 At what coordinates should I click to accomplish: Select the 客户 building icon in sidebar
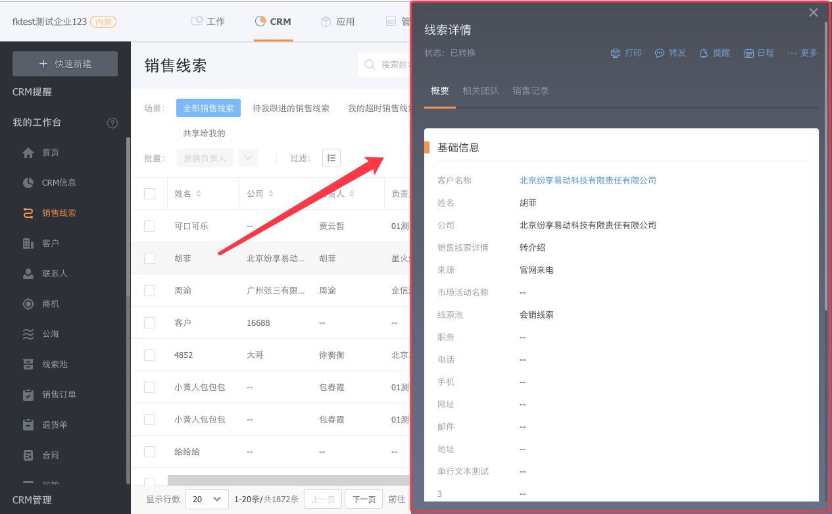click(x=28, y=244)
